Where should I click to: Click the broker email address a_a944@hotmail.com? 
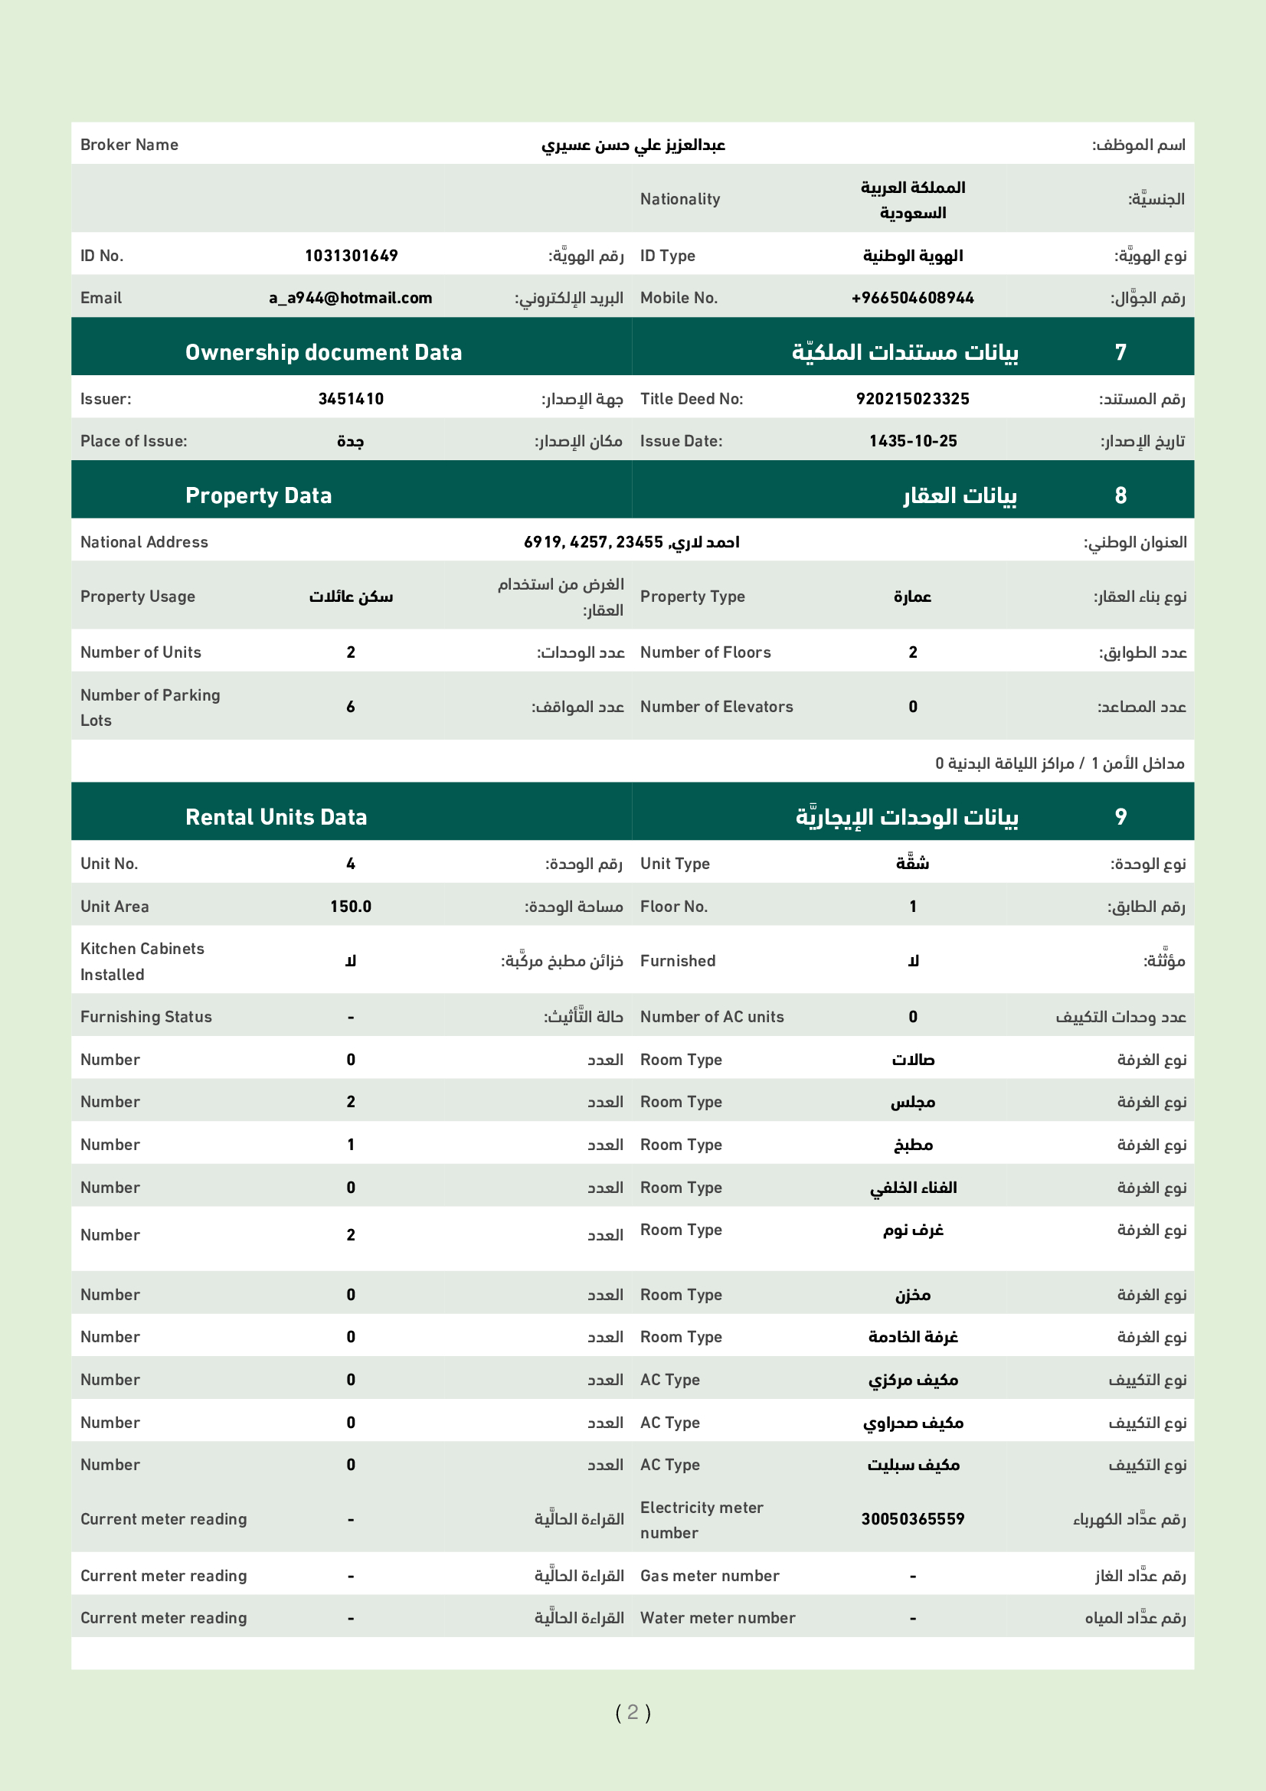click(350, 298)
